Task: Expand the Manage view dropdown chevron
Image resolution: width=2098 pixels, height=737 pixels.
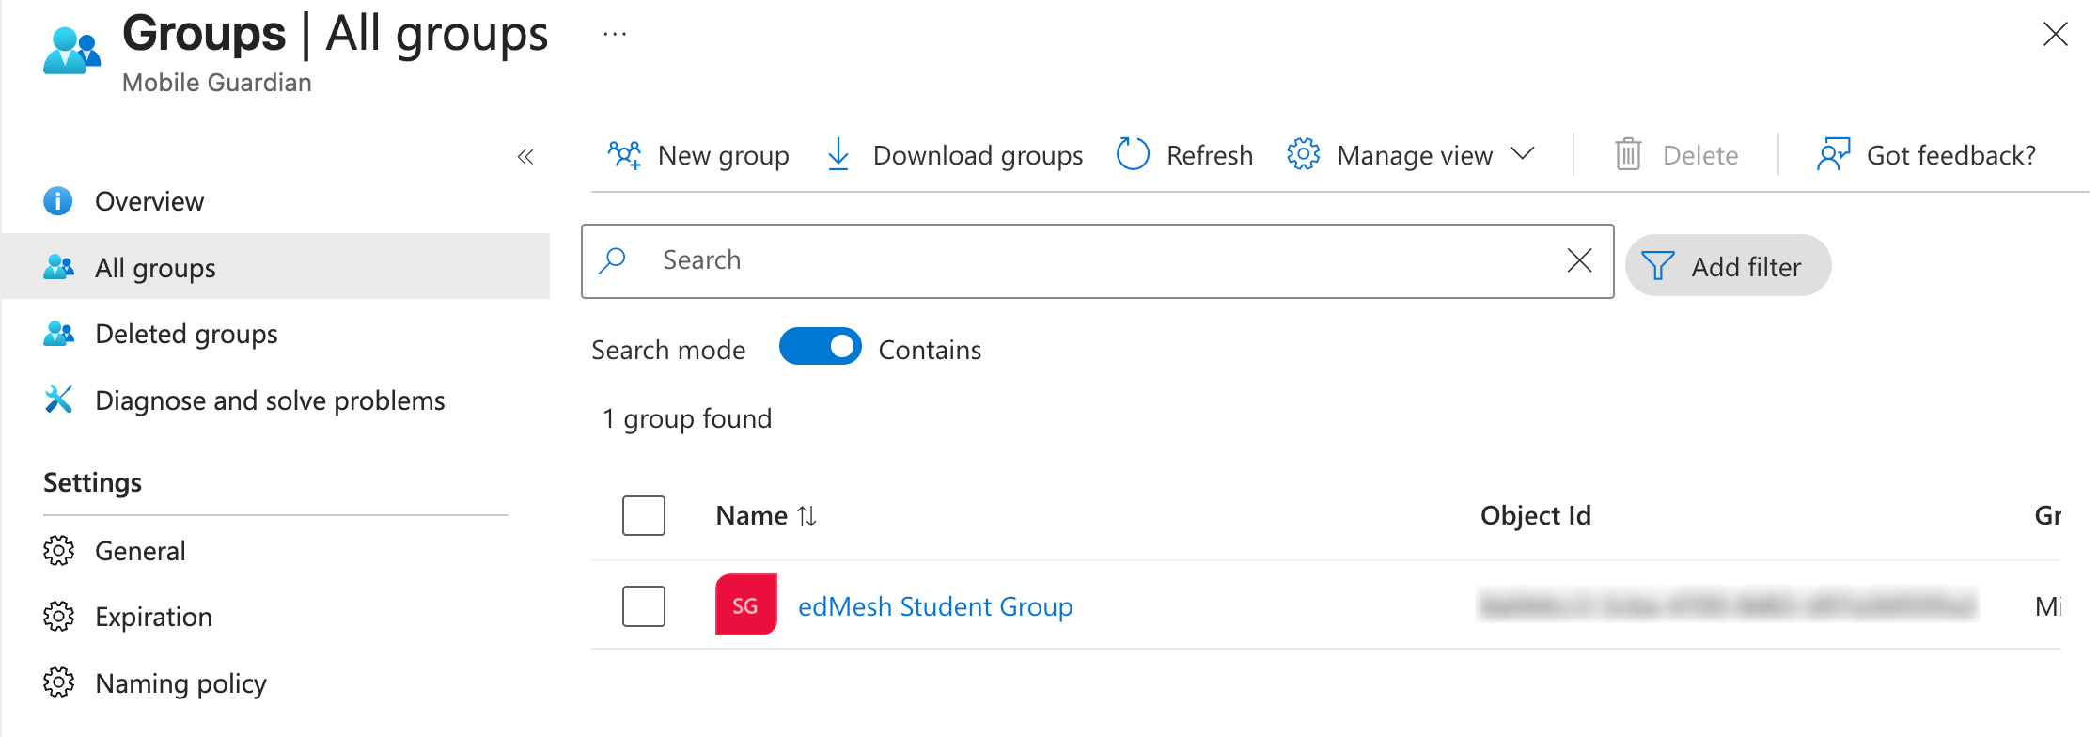Action: coord(1523,153)
